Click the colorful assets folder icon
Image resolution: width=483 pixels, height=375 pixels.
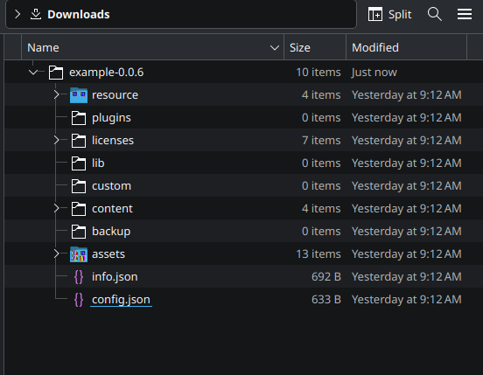tap(79, 254)
